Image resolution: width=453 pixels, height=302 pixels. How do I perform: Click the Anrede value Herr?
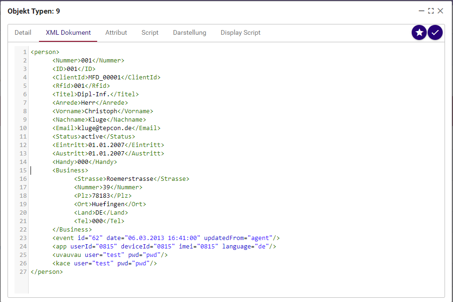click(88, 102)
